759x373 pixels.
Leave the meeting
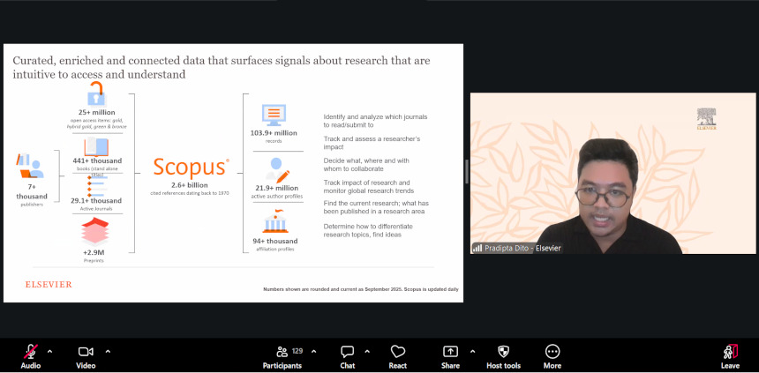coord(730,356)
